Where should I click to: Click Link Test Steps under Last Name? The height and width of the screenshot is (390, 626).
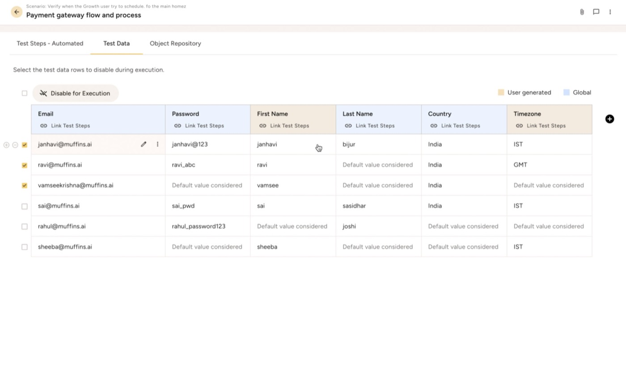pos(375,126)
